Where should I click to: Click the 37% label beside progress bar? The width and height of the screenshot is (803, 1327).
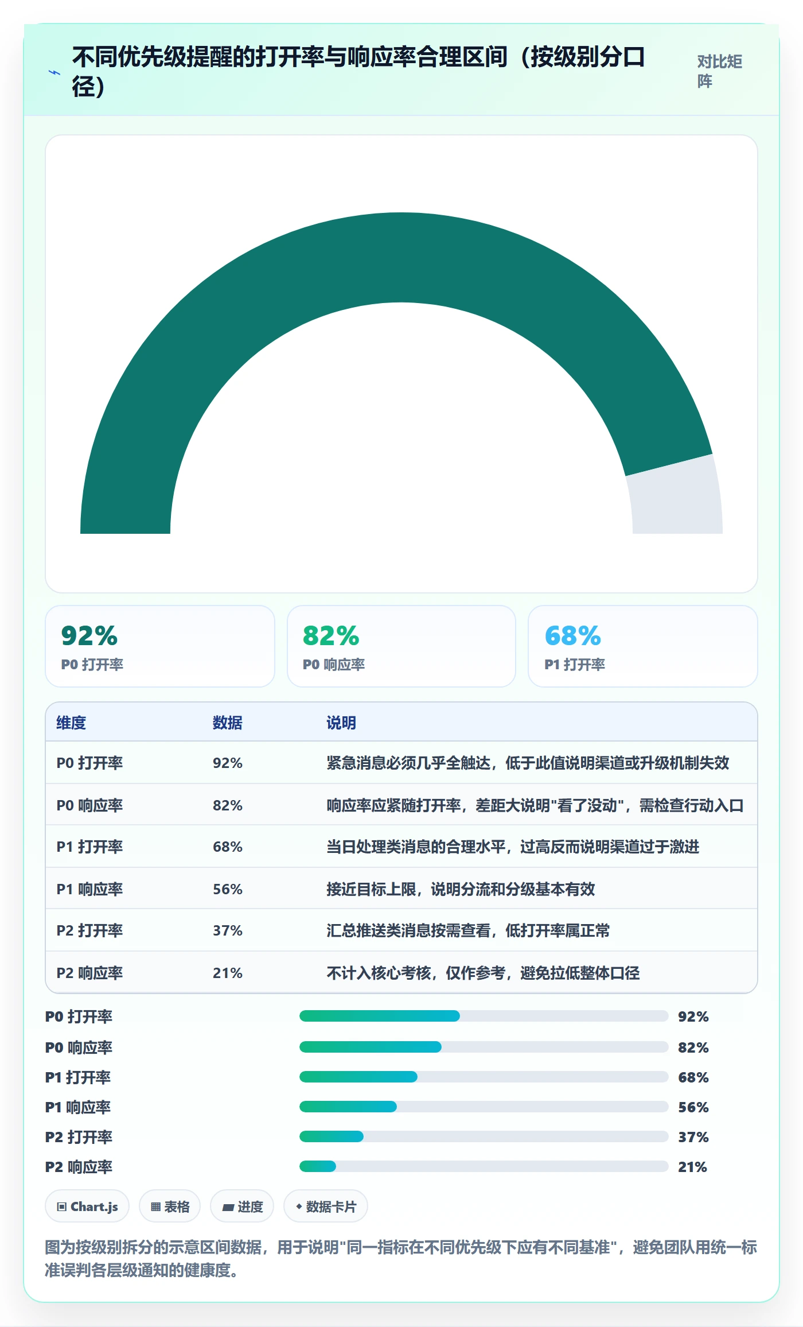pos(693,1137)
